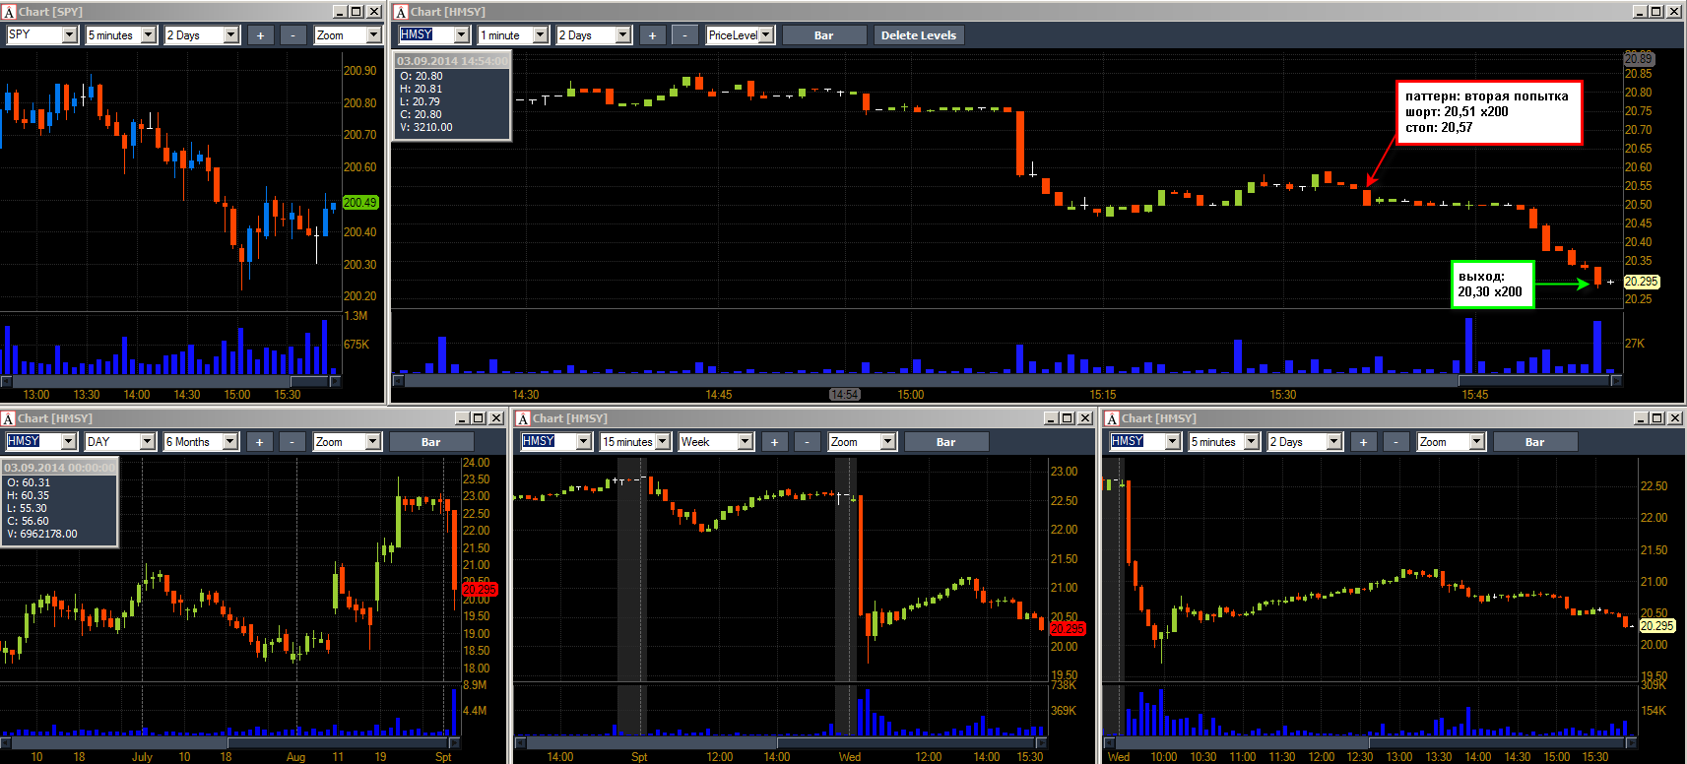Click plus button on HMSY DAY chart

pos(259,442)
